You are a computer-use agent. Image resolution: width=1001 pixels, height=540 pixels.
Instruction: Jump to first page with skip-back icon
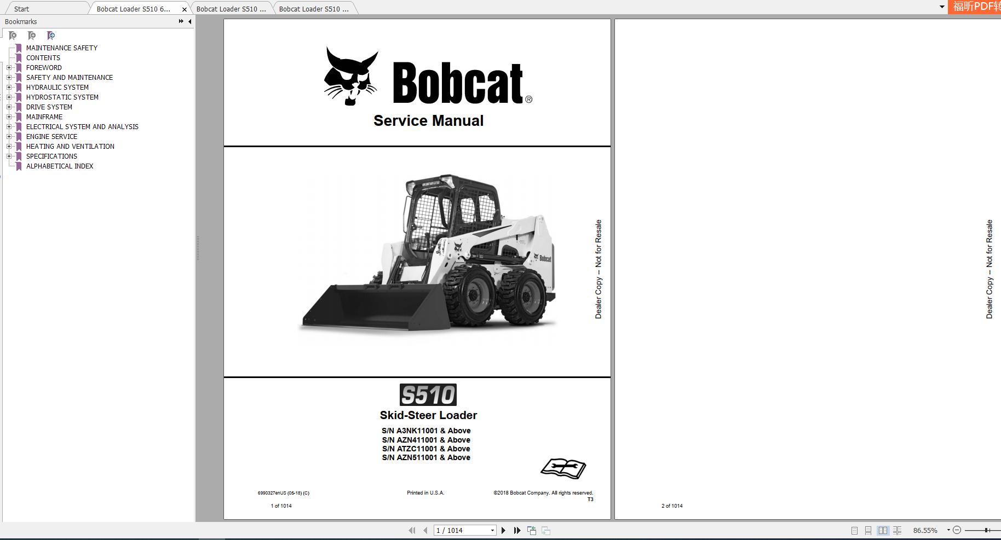click(412, 530)
